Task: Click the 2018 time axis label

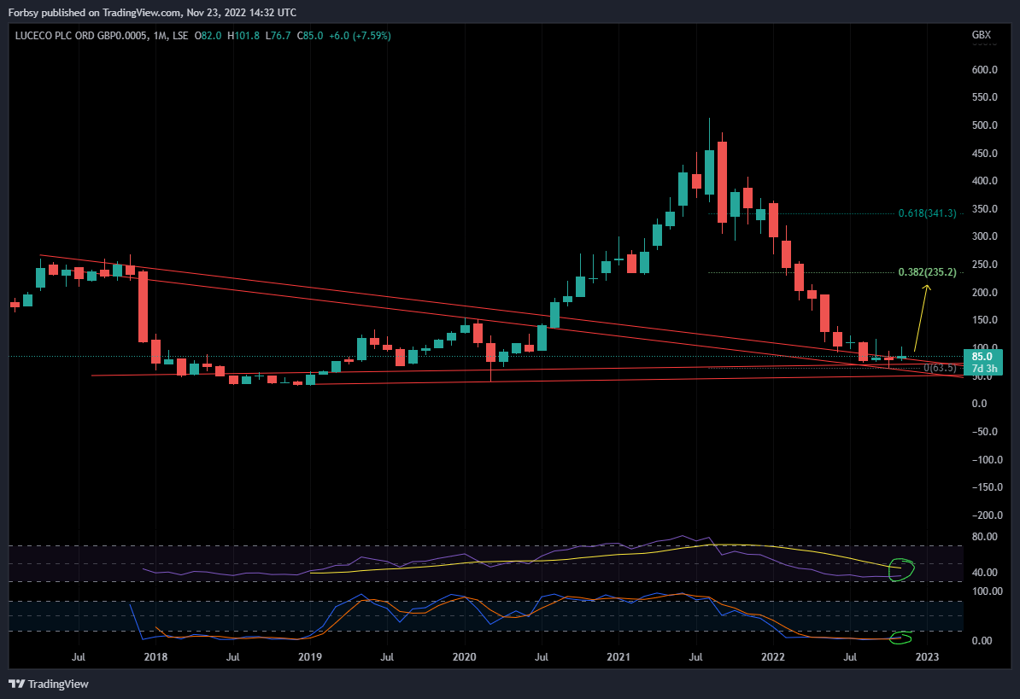Action: tap(155, 657)
